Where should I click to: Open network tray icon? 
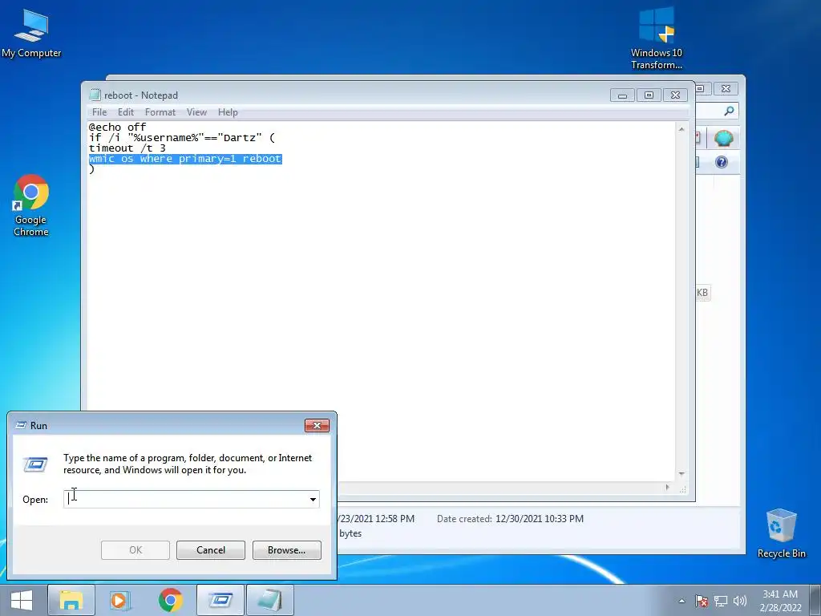tap(721, 601)
